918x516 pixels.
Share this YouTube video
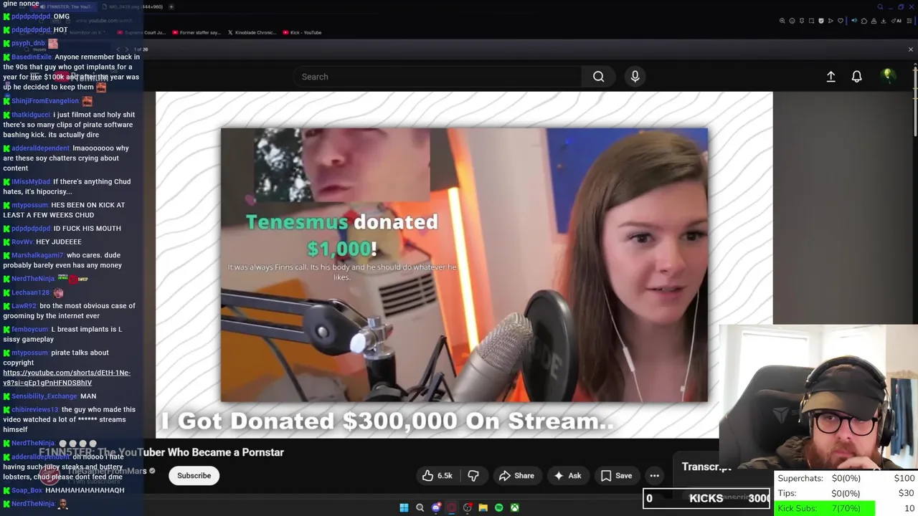516,476
